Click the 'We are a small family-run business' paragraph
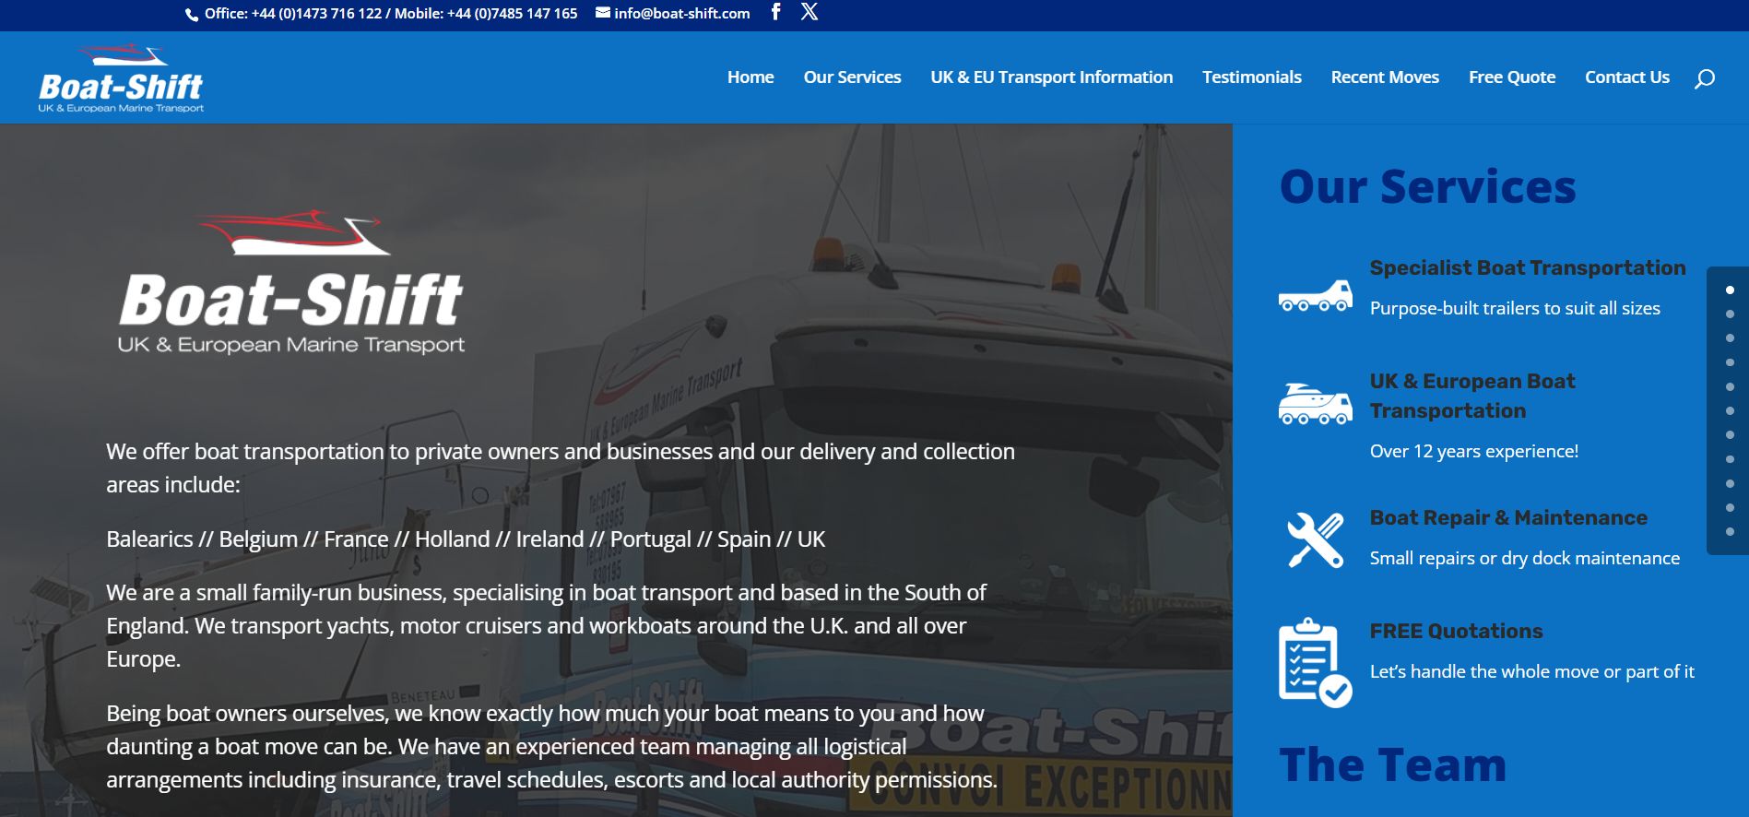The image size is (1749, 817). 546,626
